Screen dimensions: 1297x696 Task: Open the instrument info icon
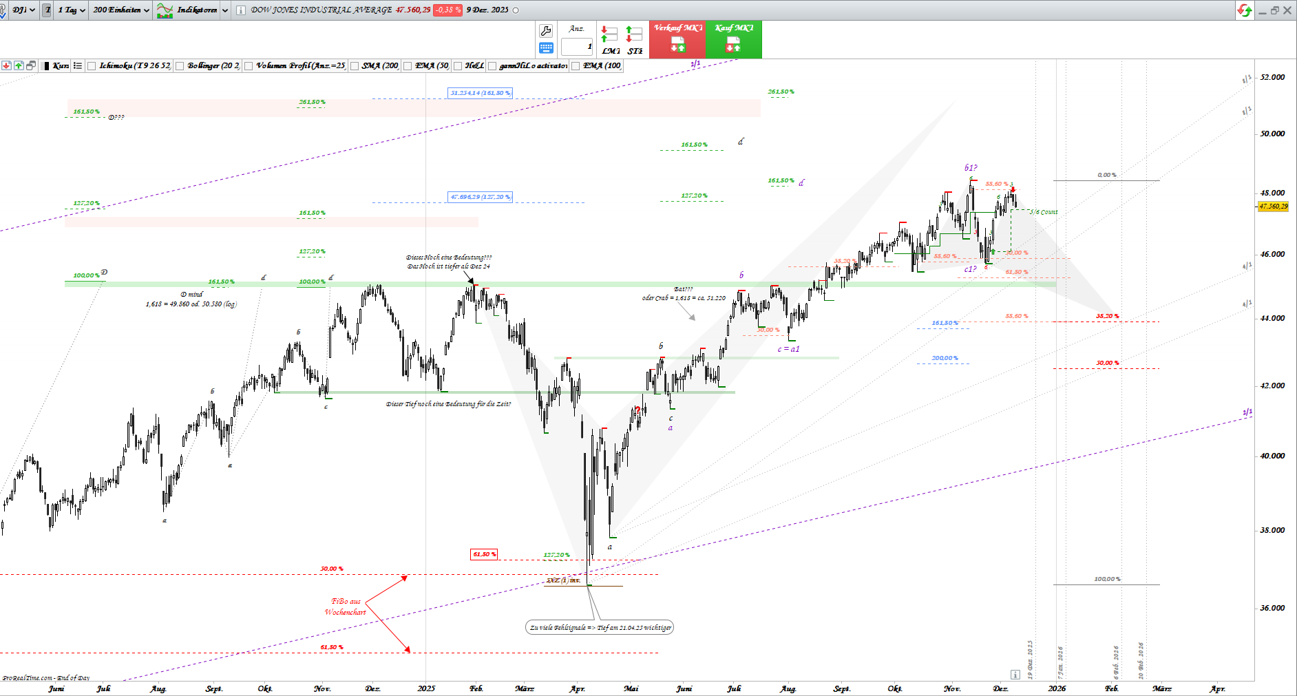(x=240, y=10)
